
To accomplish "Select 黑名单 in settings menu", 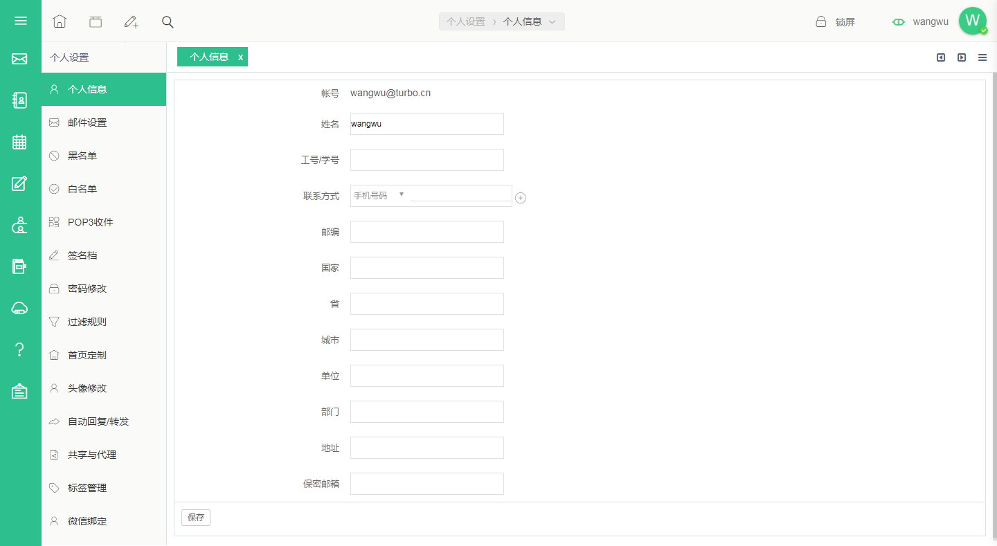I will click(104, 156).
